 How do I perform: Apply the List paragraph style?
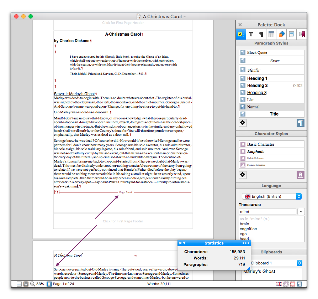271,100
